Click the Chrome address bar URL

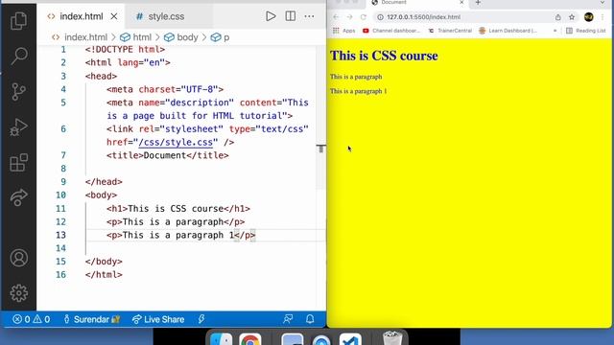[423, 17]
